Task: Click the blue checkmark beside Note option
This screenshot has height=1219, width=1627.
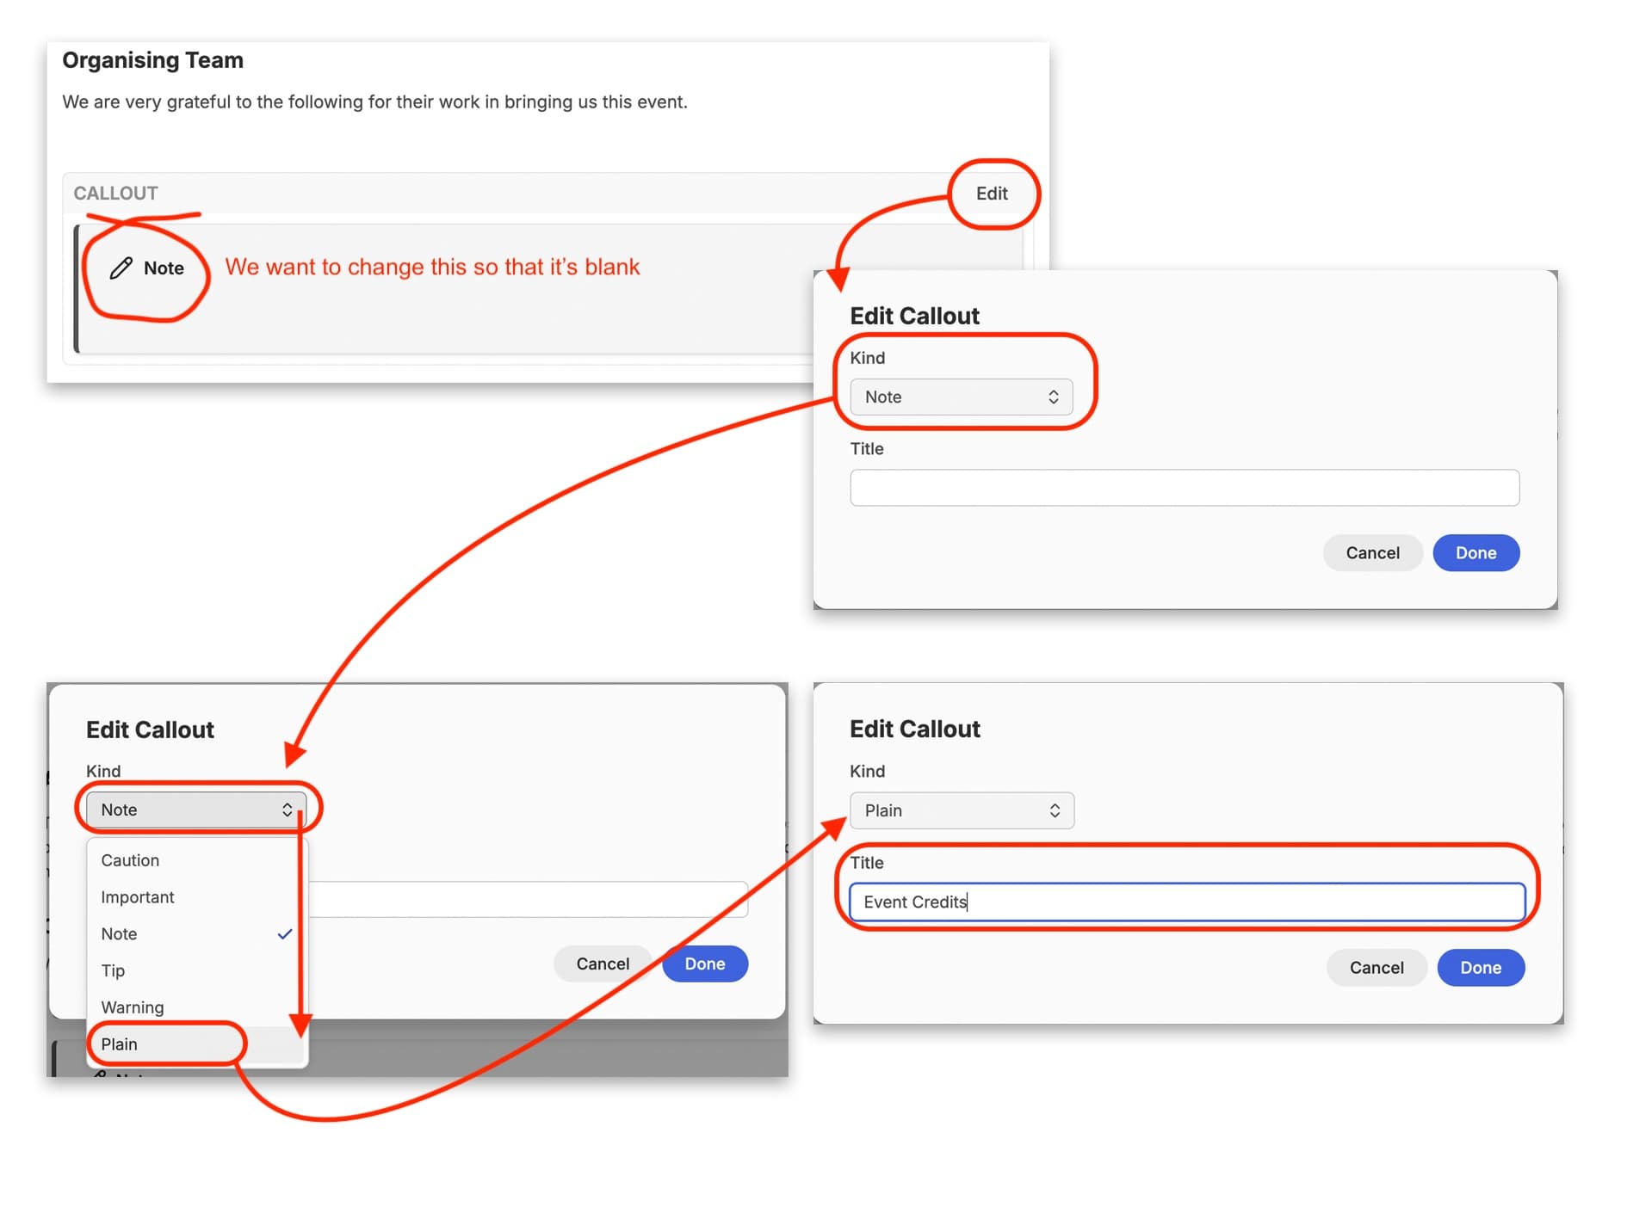Action: pos(285,934)
